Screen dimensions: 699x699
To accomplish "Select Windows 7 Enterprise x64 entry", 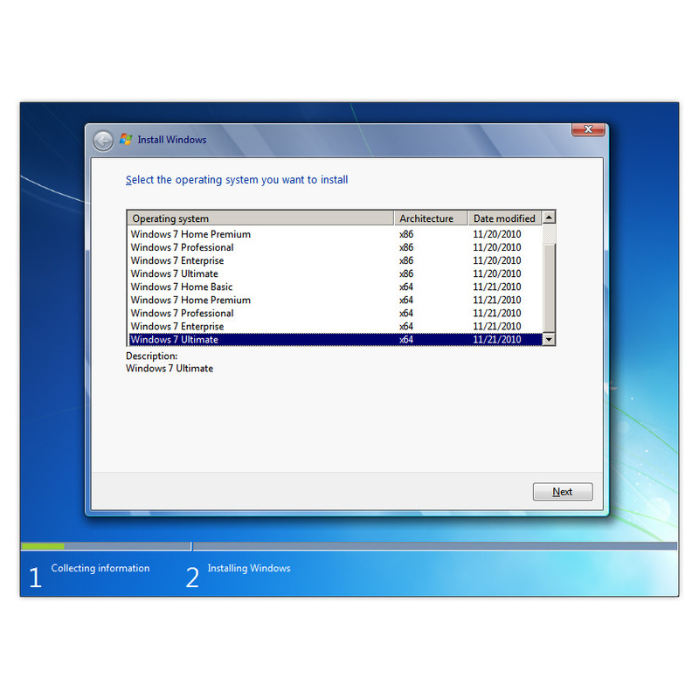I will 336,326.
